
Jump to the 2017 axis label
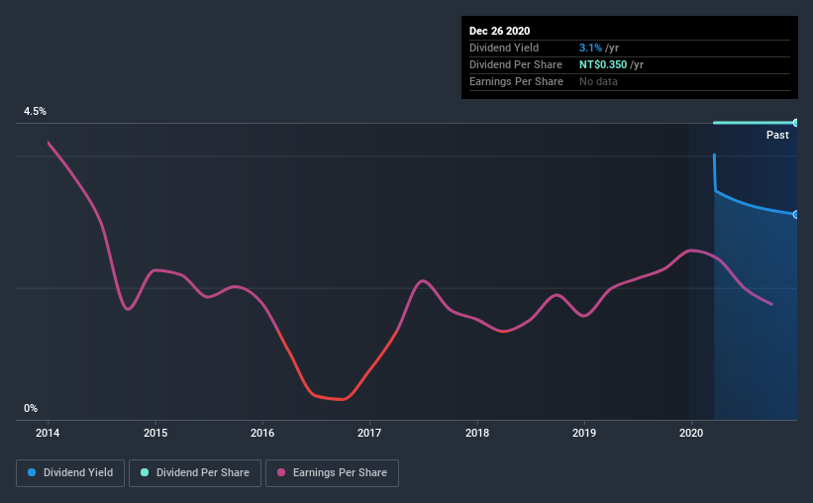coord(369,433)
